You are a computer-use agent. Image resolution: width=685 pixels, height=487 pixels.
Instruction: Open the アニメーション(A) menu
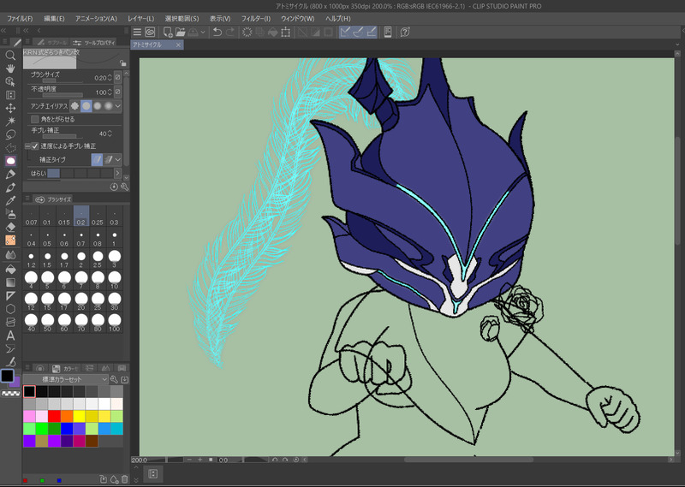pos(96,18)
